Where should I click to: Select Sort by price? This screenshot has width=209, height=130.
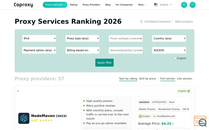(147, 79)
